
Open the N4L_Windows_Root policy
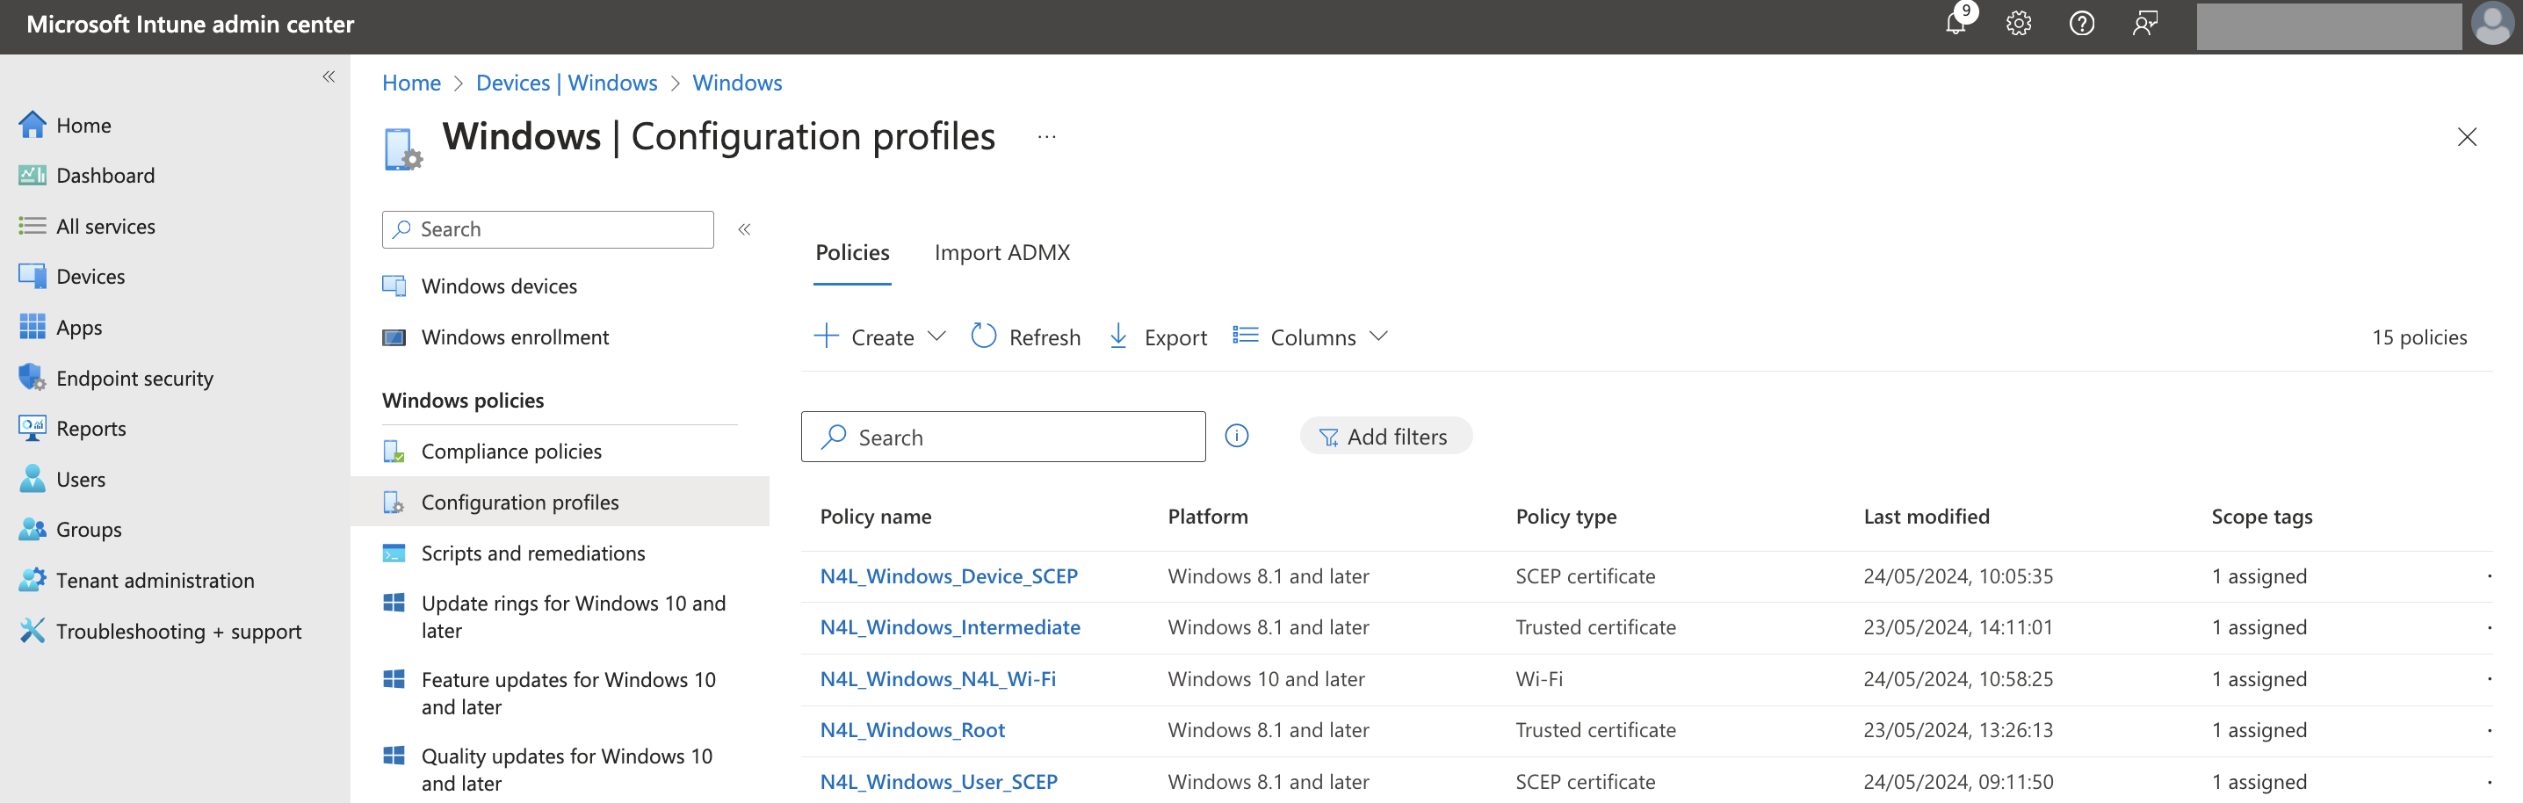[x=912, y=729]
